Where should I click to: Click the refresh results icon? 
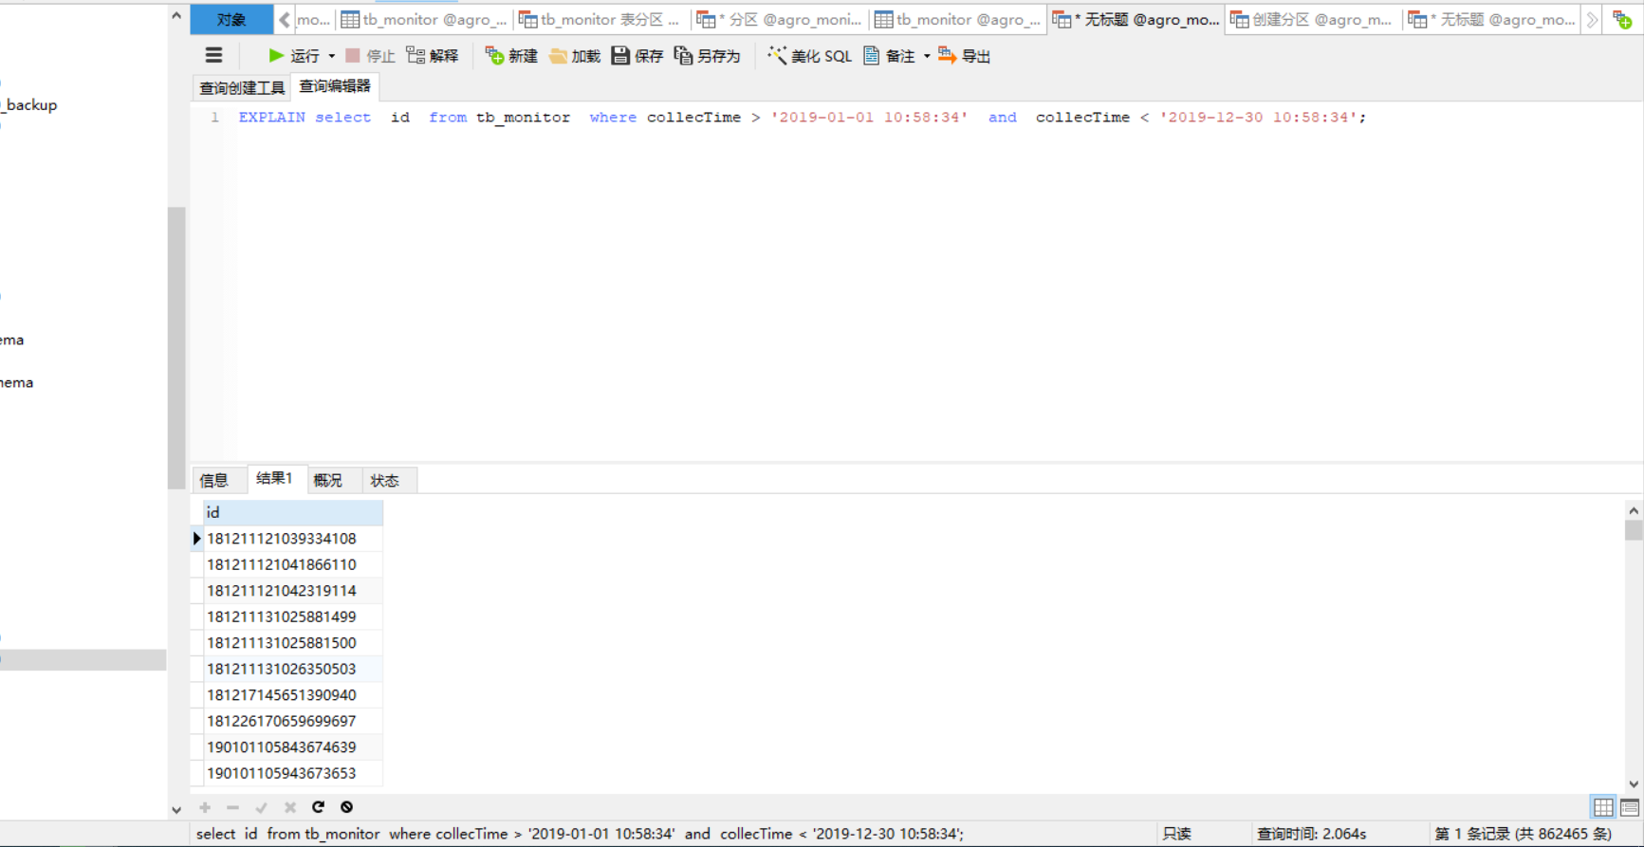[x=318, y=807]
